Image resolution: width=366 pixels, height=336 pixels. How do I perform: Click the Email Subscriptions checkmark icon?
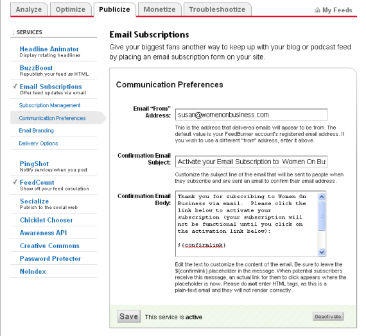pyautogui.click(x=15, y=87)
